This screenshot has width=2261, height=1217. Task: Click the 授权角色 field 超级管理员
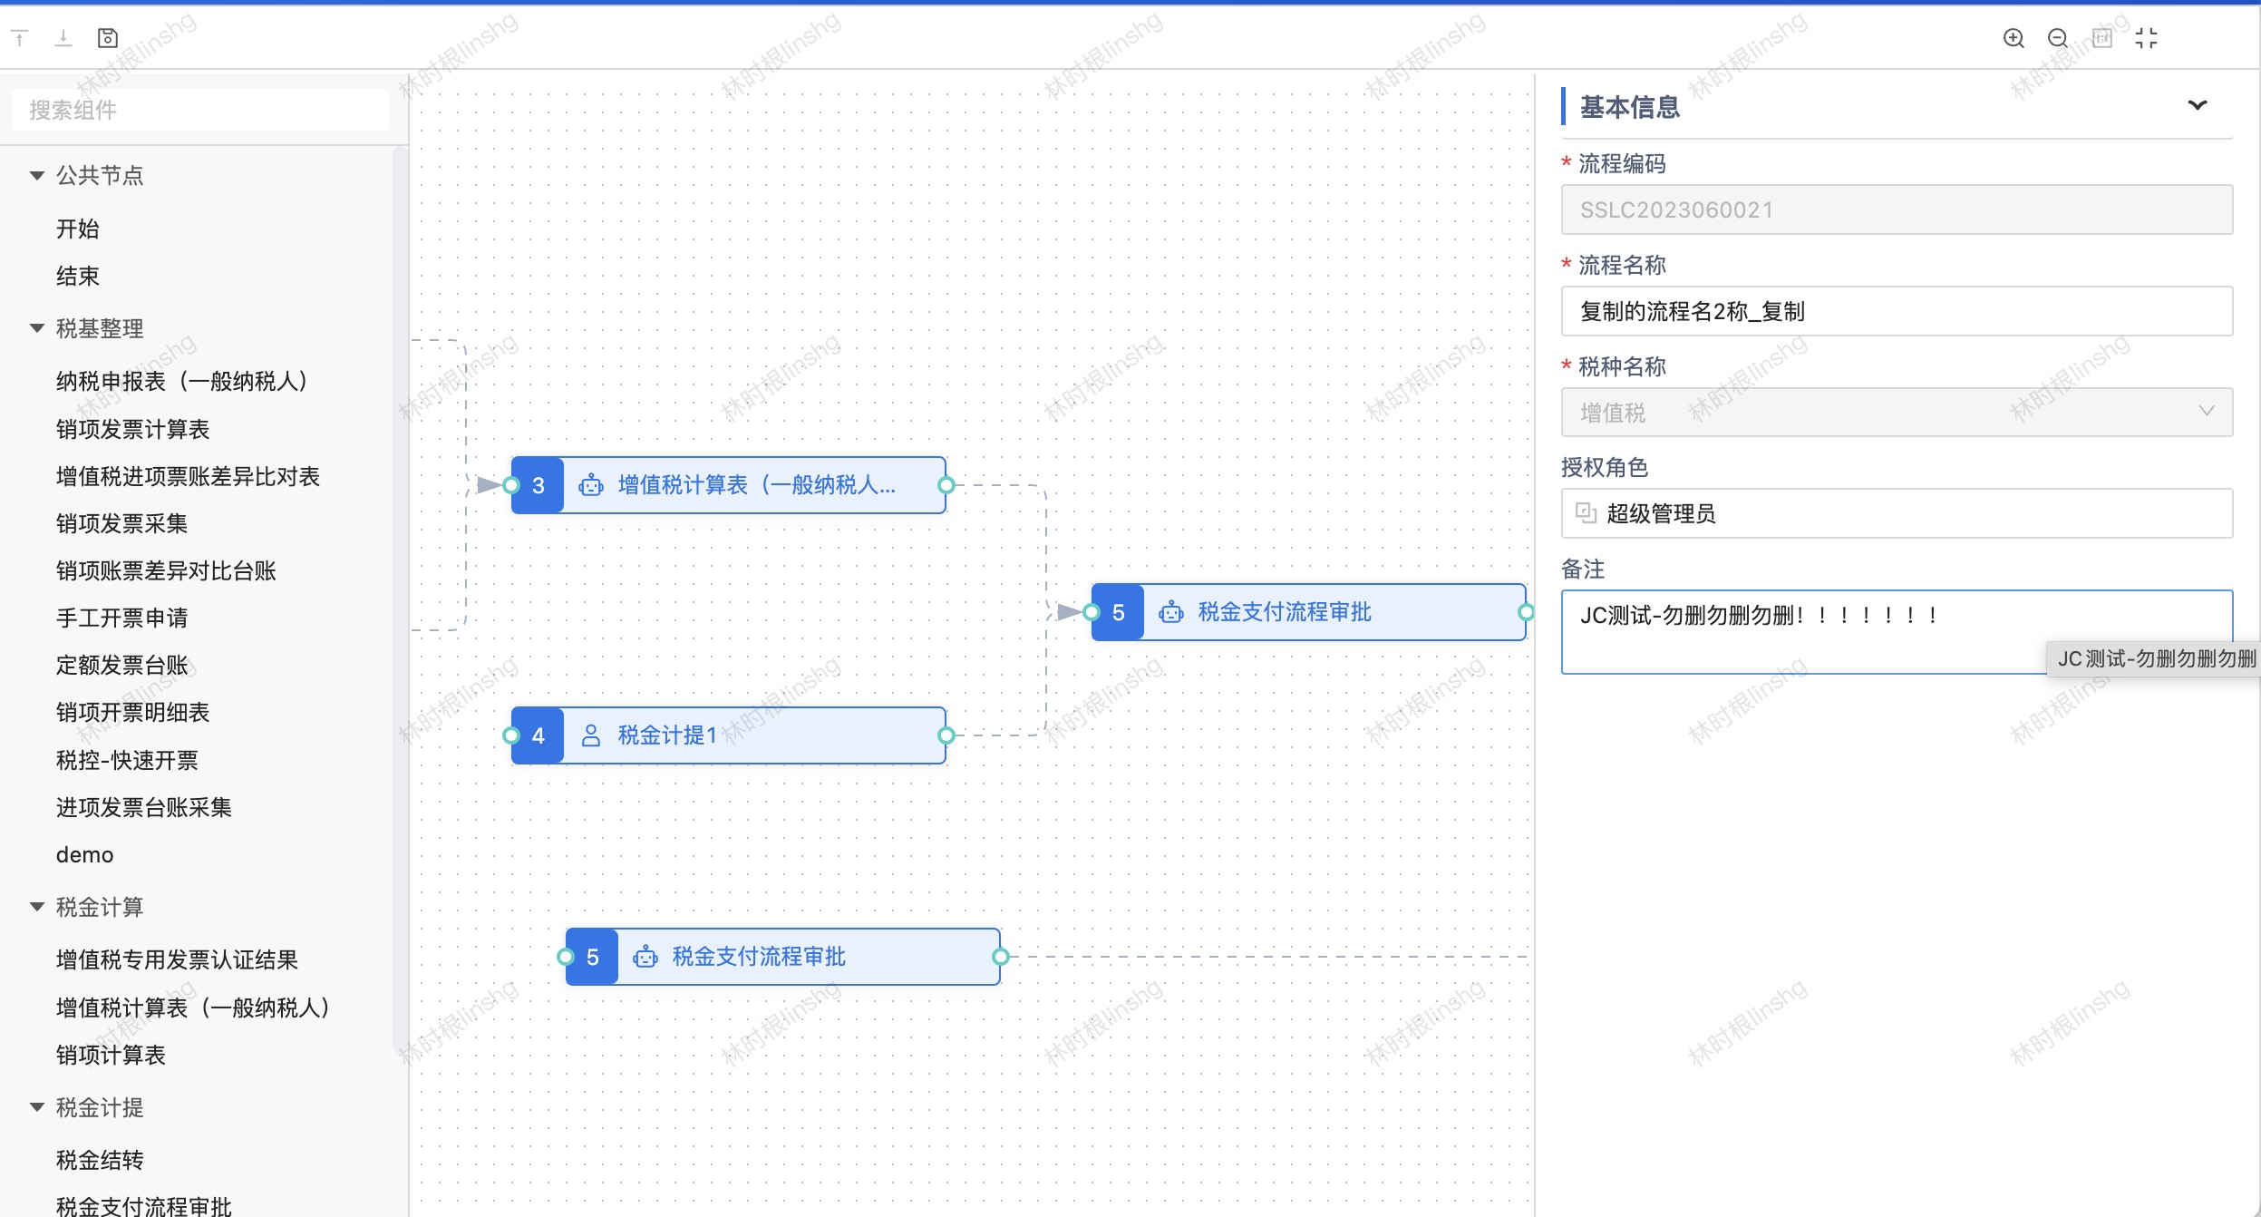[x=1897, y=513]
